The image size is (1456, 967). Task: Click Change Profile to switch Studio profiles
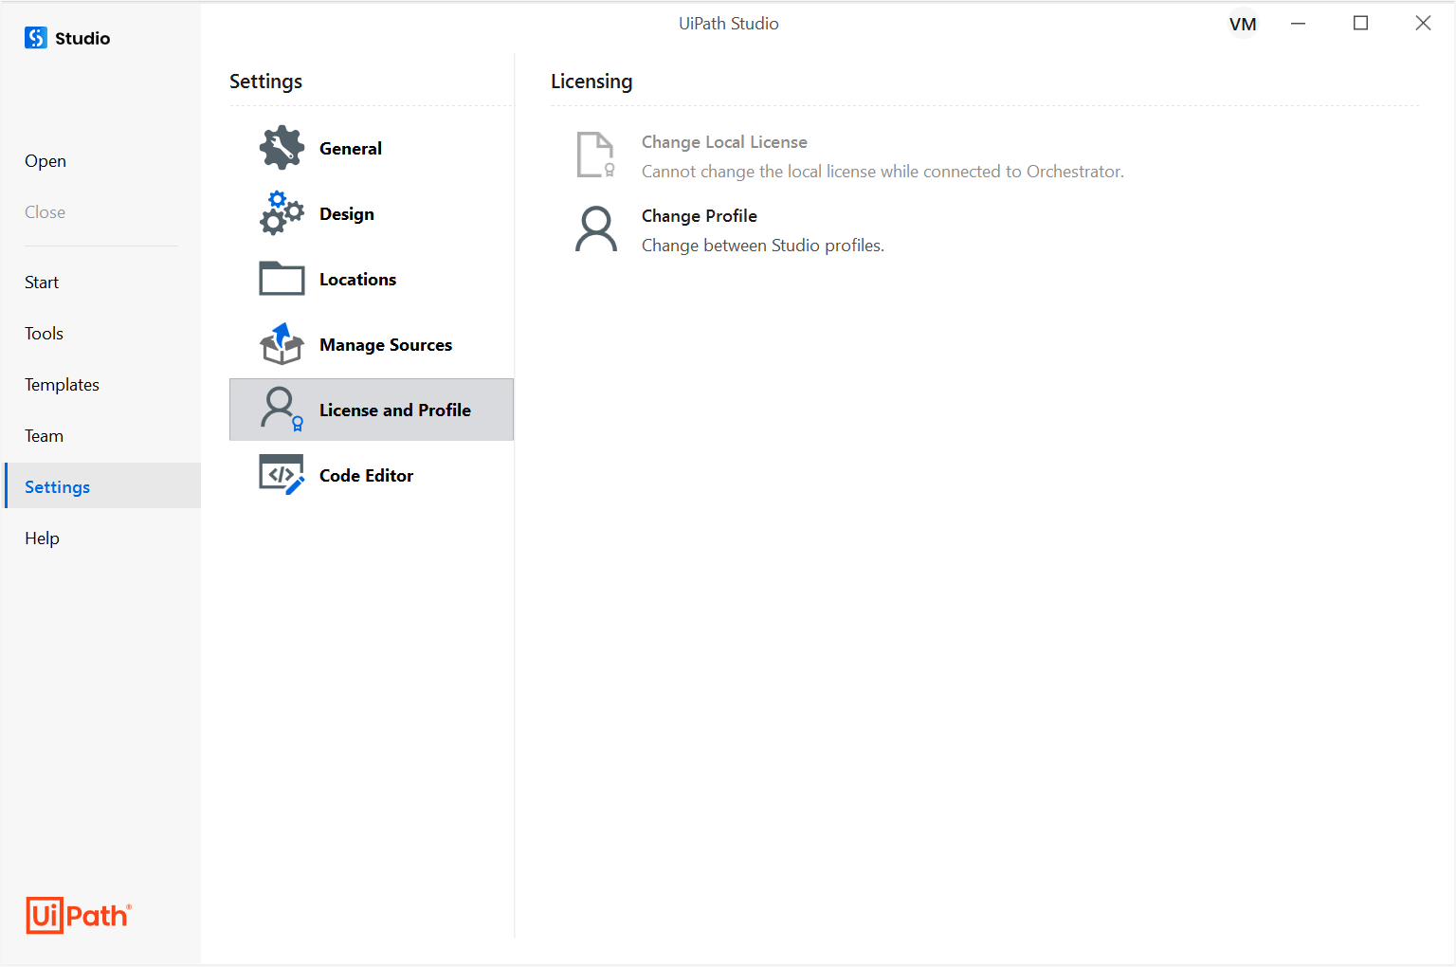coord(700,215)
